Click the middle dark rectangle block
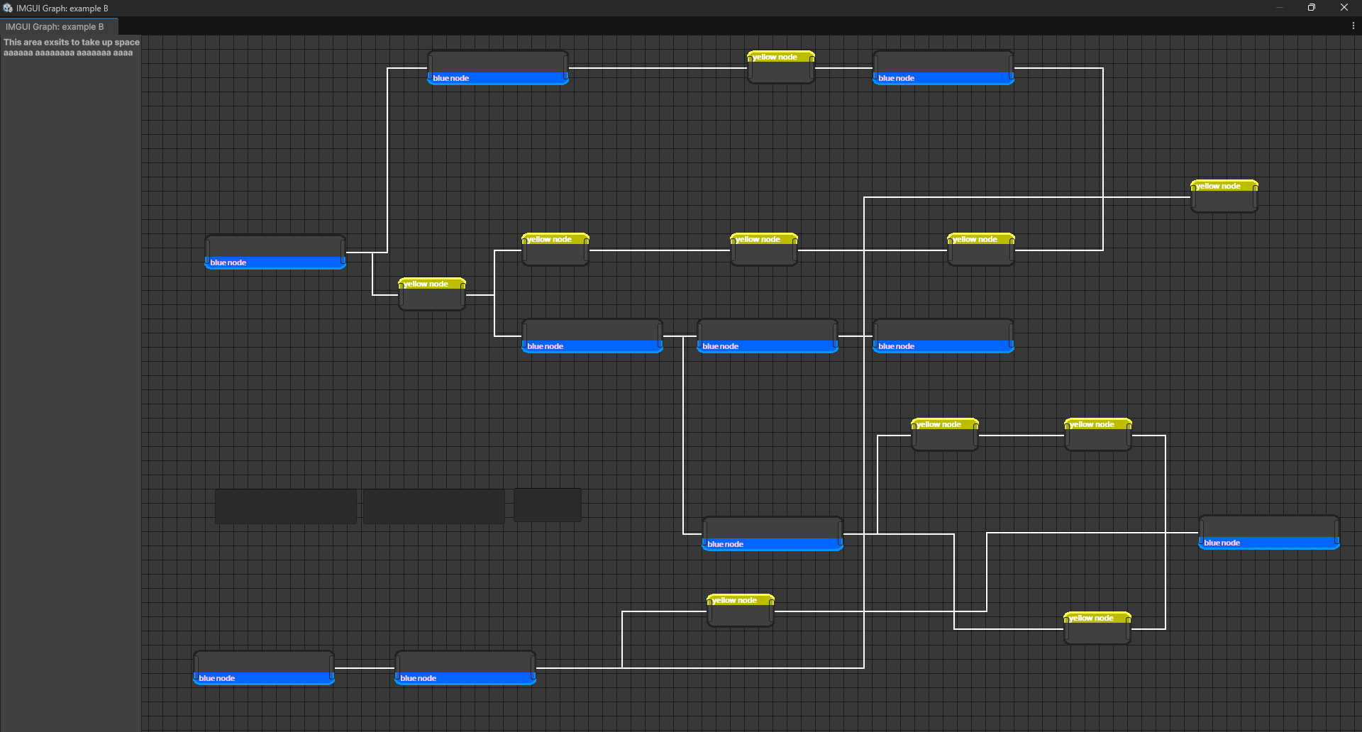The image size is (1362, 732). coord(433,506)
